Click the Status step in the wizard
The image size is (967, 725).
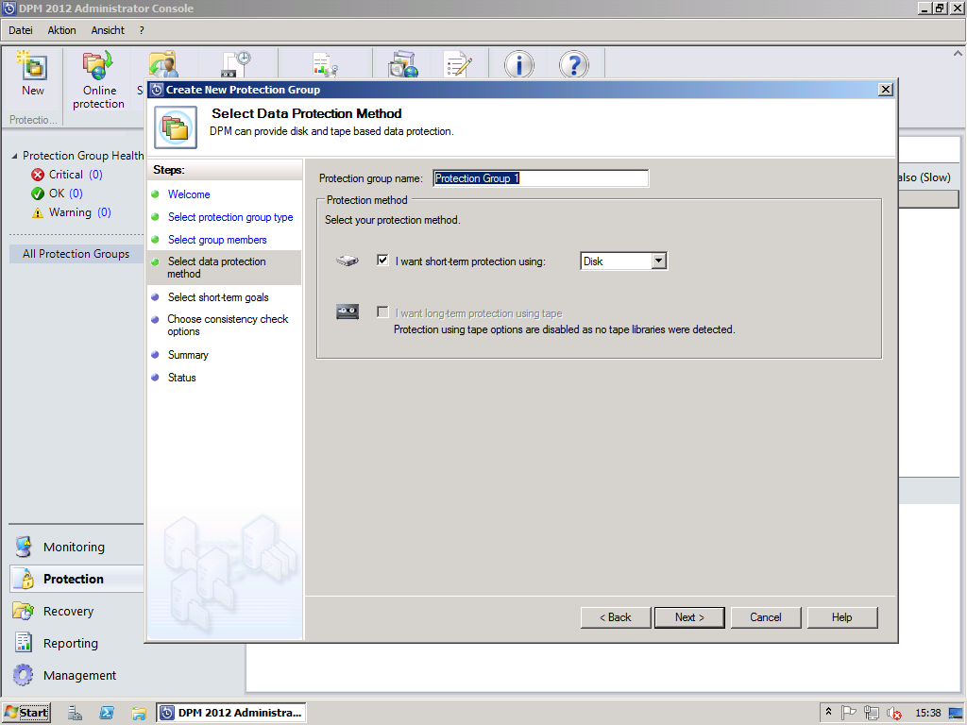pos(182,378)
